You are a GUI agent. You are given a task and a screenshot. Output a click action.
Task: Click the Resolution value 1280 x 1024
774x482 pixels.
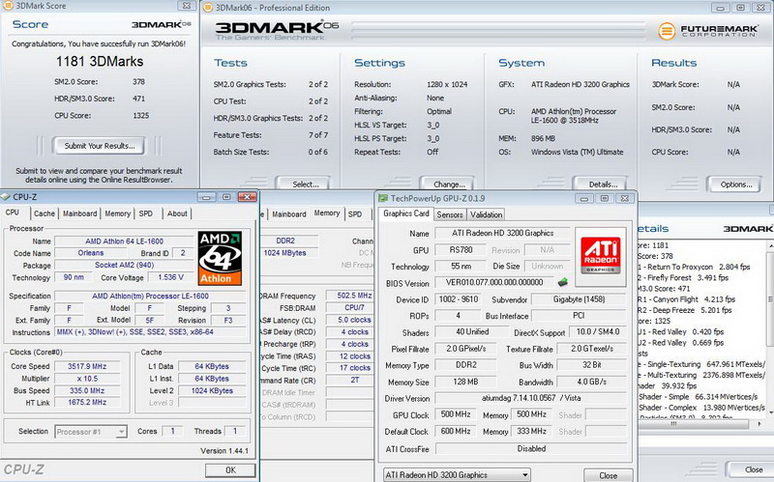(x=447, y=84)
